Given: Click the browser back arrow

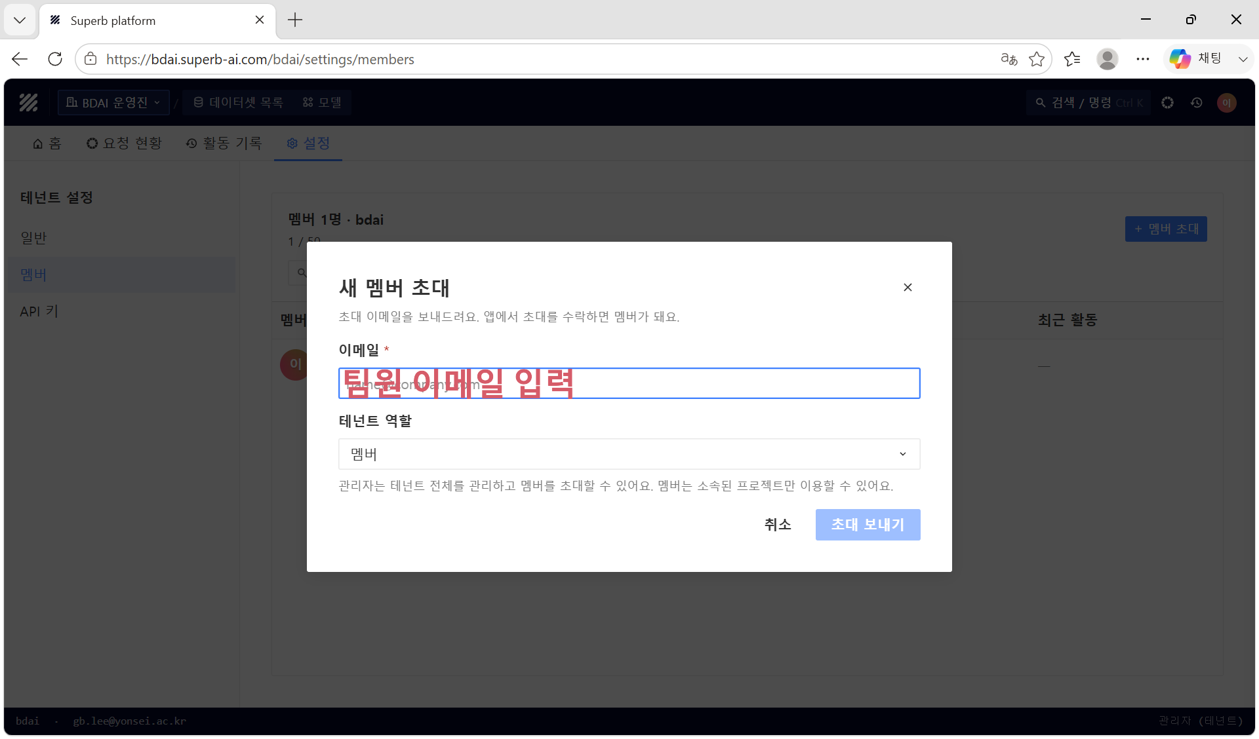Looking at the screenshot, I should pyautogui.click(x=20, y=59).
